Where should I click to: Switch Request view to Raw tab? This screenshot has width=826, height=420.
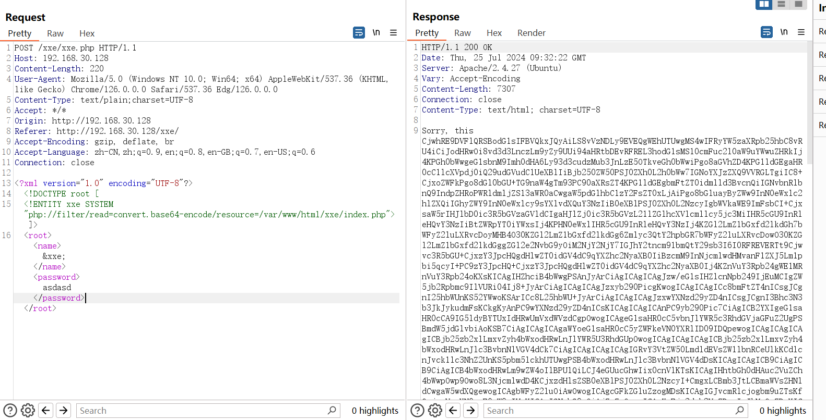[x=55, y=33]
